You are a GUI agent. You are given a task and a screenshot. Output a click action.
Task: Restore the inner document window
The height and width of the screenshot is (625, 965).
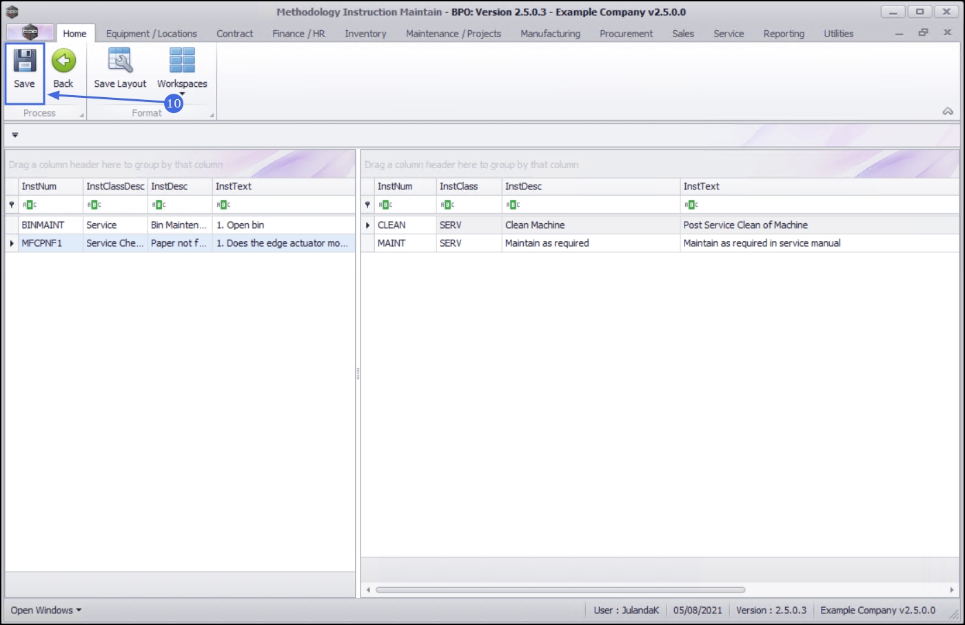click(923, 32)
